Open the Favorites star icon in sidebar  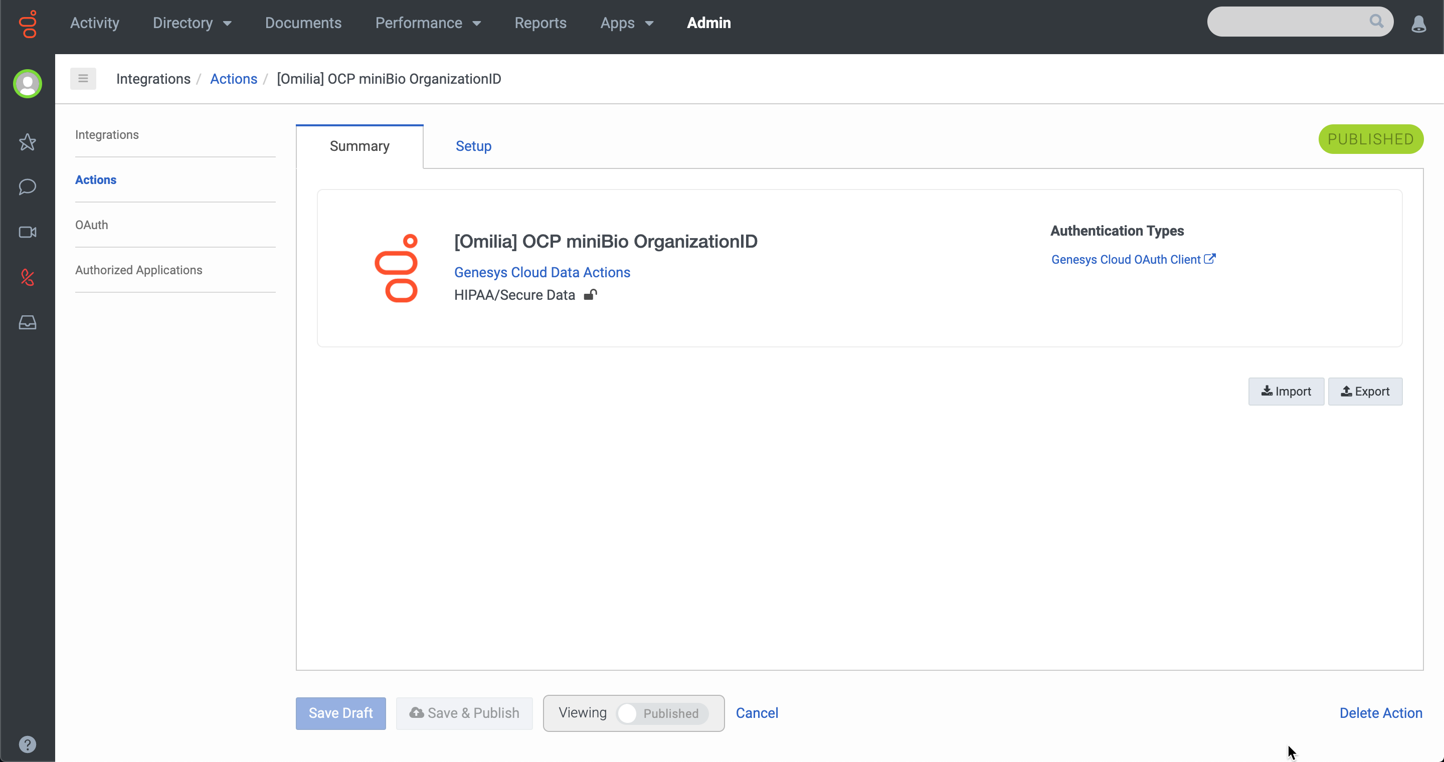click(28, 142)
